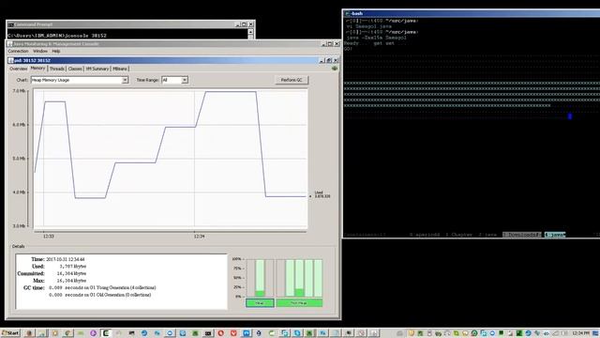Screen dimensions: 600x338
Task: Click the G1 Old Generation GC time line
Action: (x=100, y=295)
